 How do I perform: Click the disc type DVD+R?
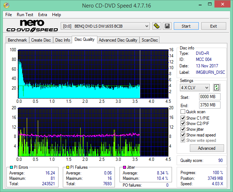202,53
